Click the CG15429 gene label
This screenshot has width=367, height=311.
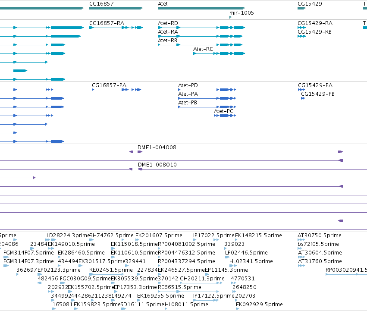[x=310, y=4]
